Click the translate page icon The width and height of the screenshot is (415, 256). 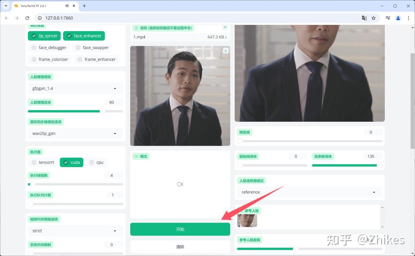click(364, 18)
